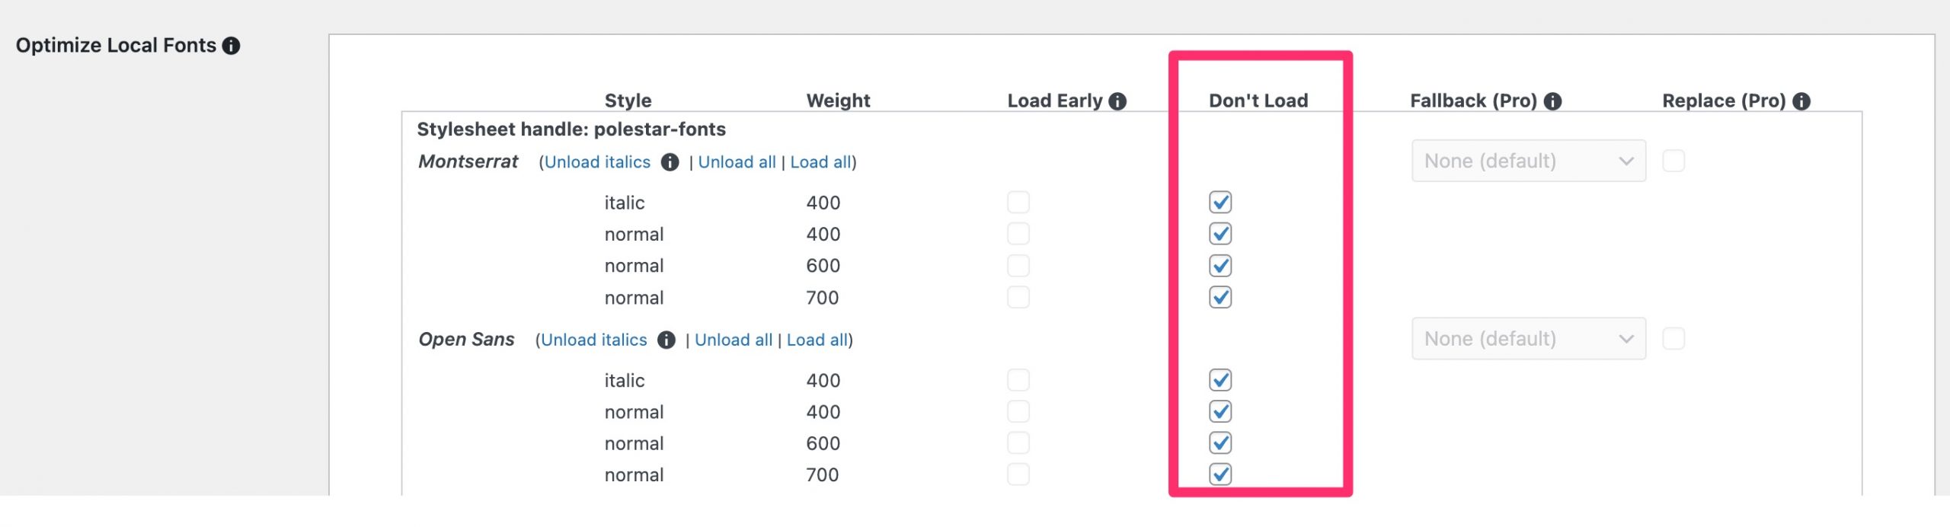Click Load all link for Open Sans
This screenshot has width=1950, height=527.
pyautogui.click(x=817, y=340)
